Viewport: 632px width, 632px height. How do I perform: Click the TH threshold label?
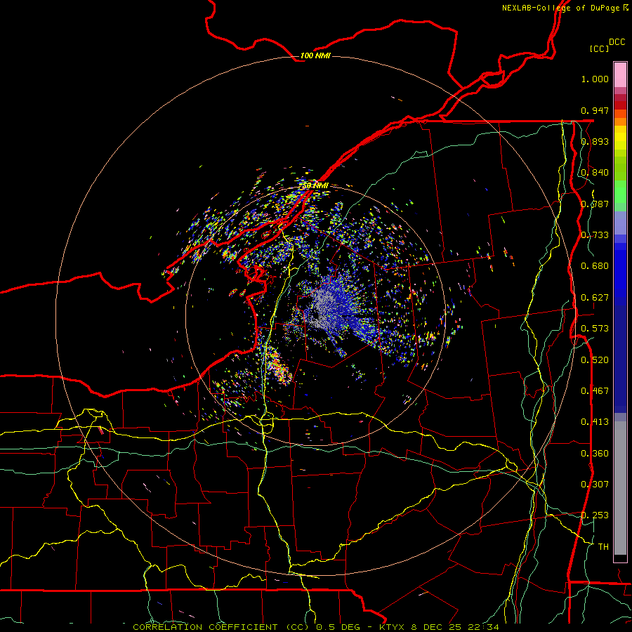(603, 547)
